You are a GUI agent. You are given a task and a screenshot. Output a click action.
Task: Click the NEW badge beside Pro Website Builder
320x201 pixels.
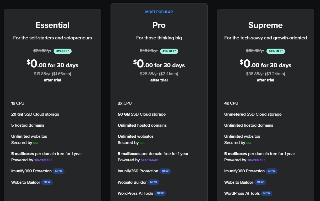[x=154, y=182]
